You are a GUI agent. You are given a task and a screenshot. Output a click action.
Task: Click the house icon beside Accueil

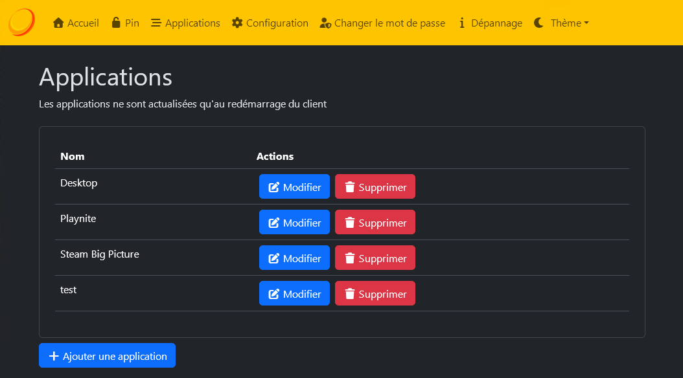(x=58, y=23)
